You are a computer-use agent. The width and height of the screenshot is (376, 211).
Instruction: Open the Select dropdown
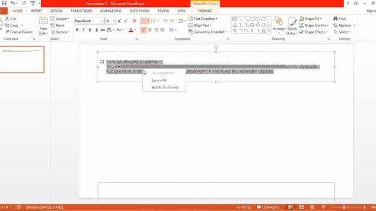(342, 32)
